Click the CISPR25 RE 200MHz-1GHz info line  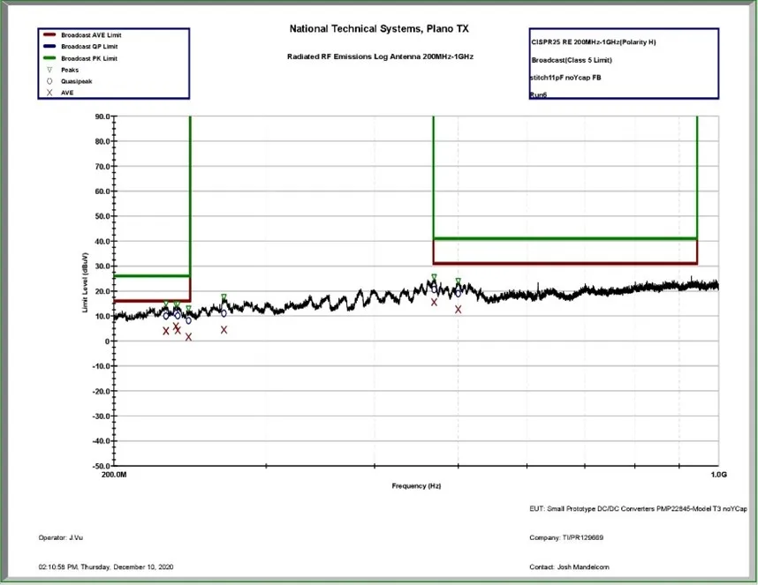pyautogui.click(x=592, y=42)
